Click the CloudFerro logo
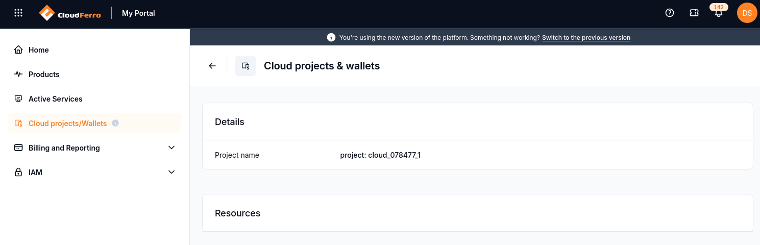 70,13
